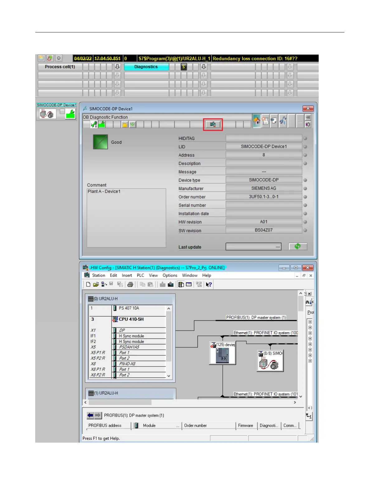Click the purple back arrow icon in the faceplate
371x495 pixels.
click(x=308, y=124)
